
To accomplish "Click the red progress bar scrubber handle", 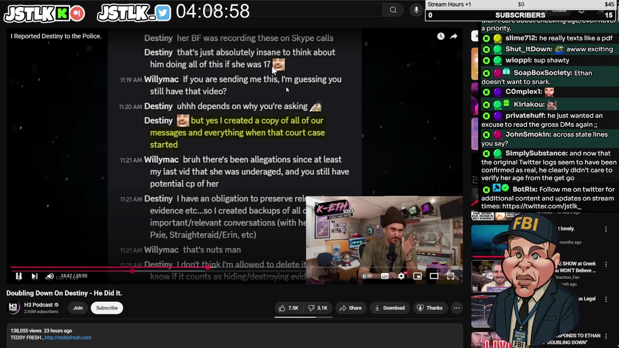I will click(207, 267).
